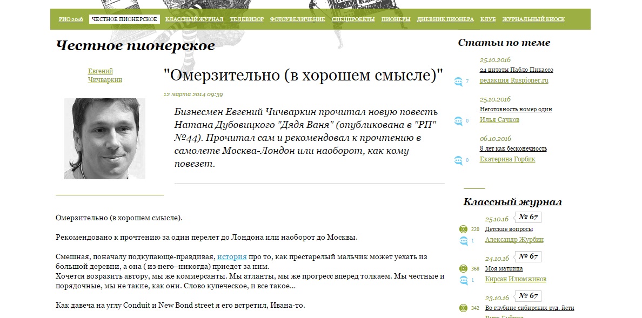Image resolution: width=642 pixels, height=318 pixels.
Task: Click comments icon next to Илья Сачков
Action: (x=458, y=121)
